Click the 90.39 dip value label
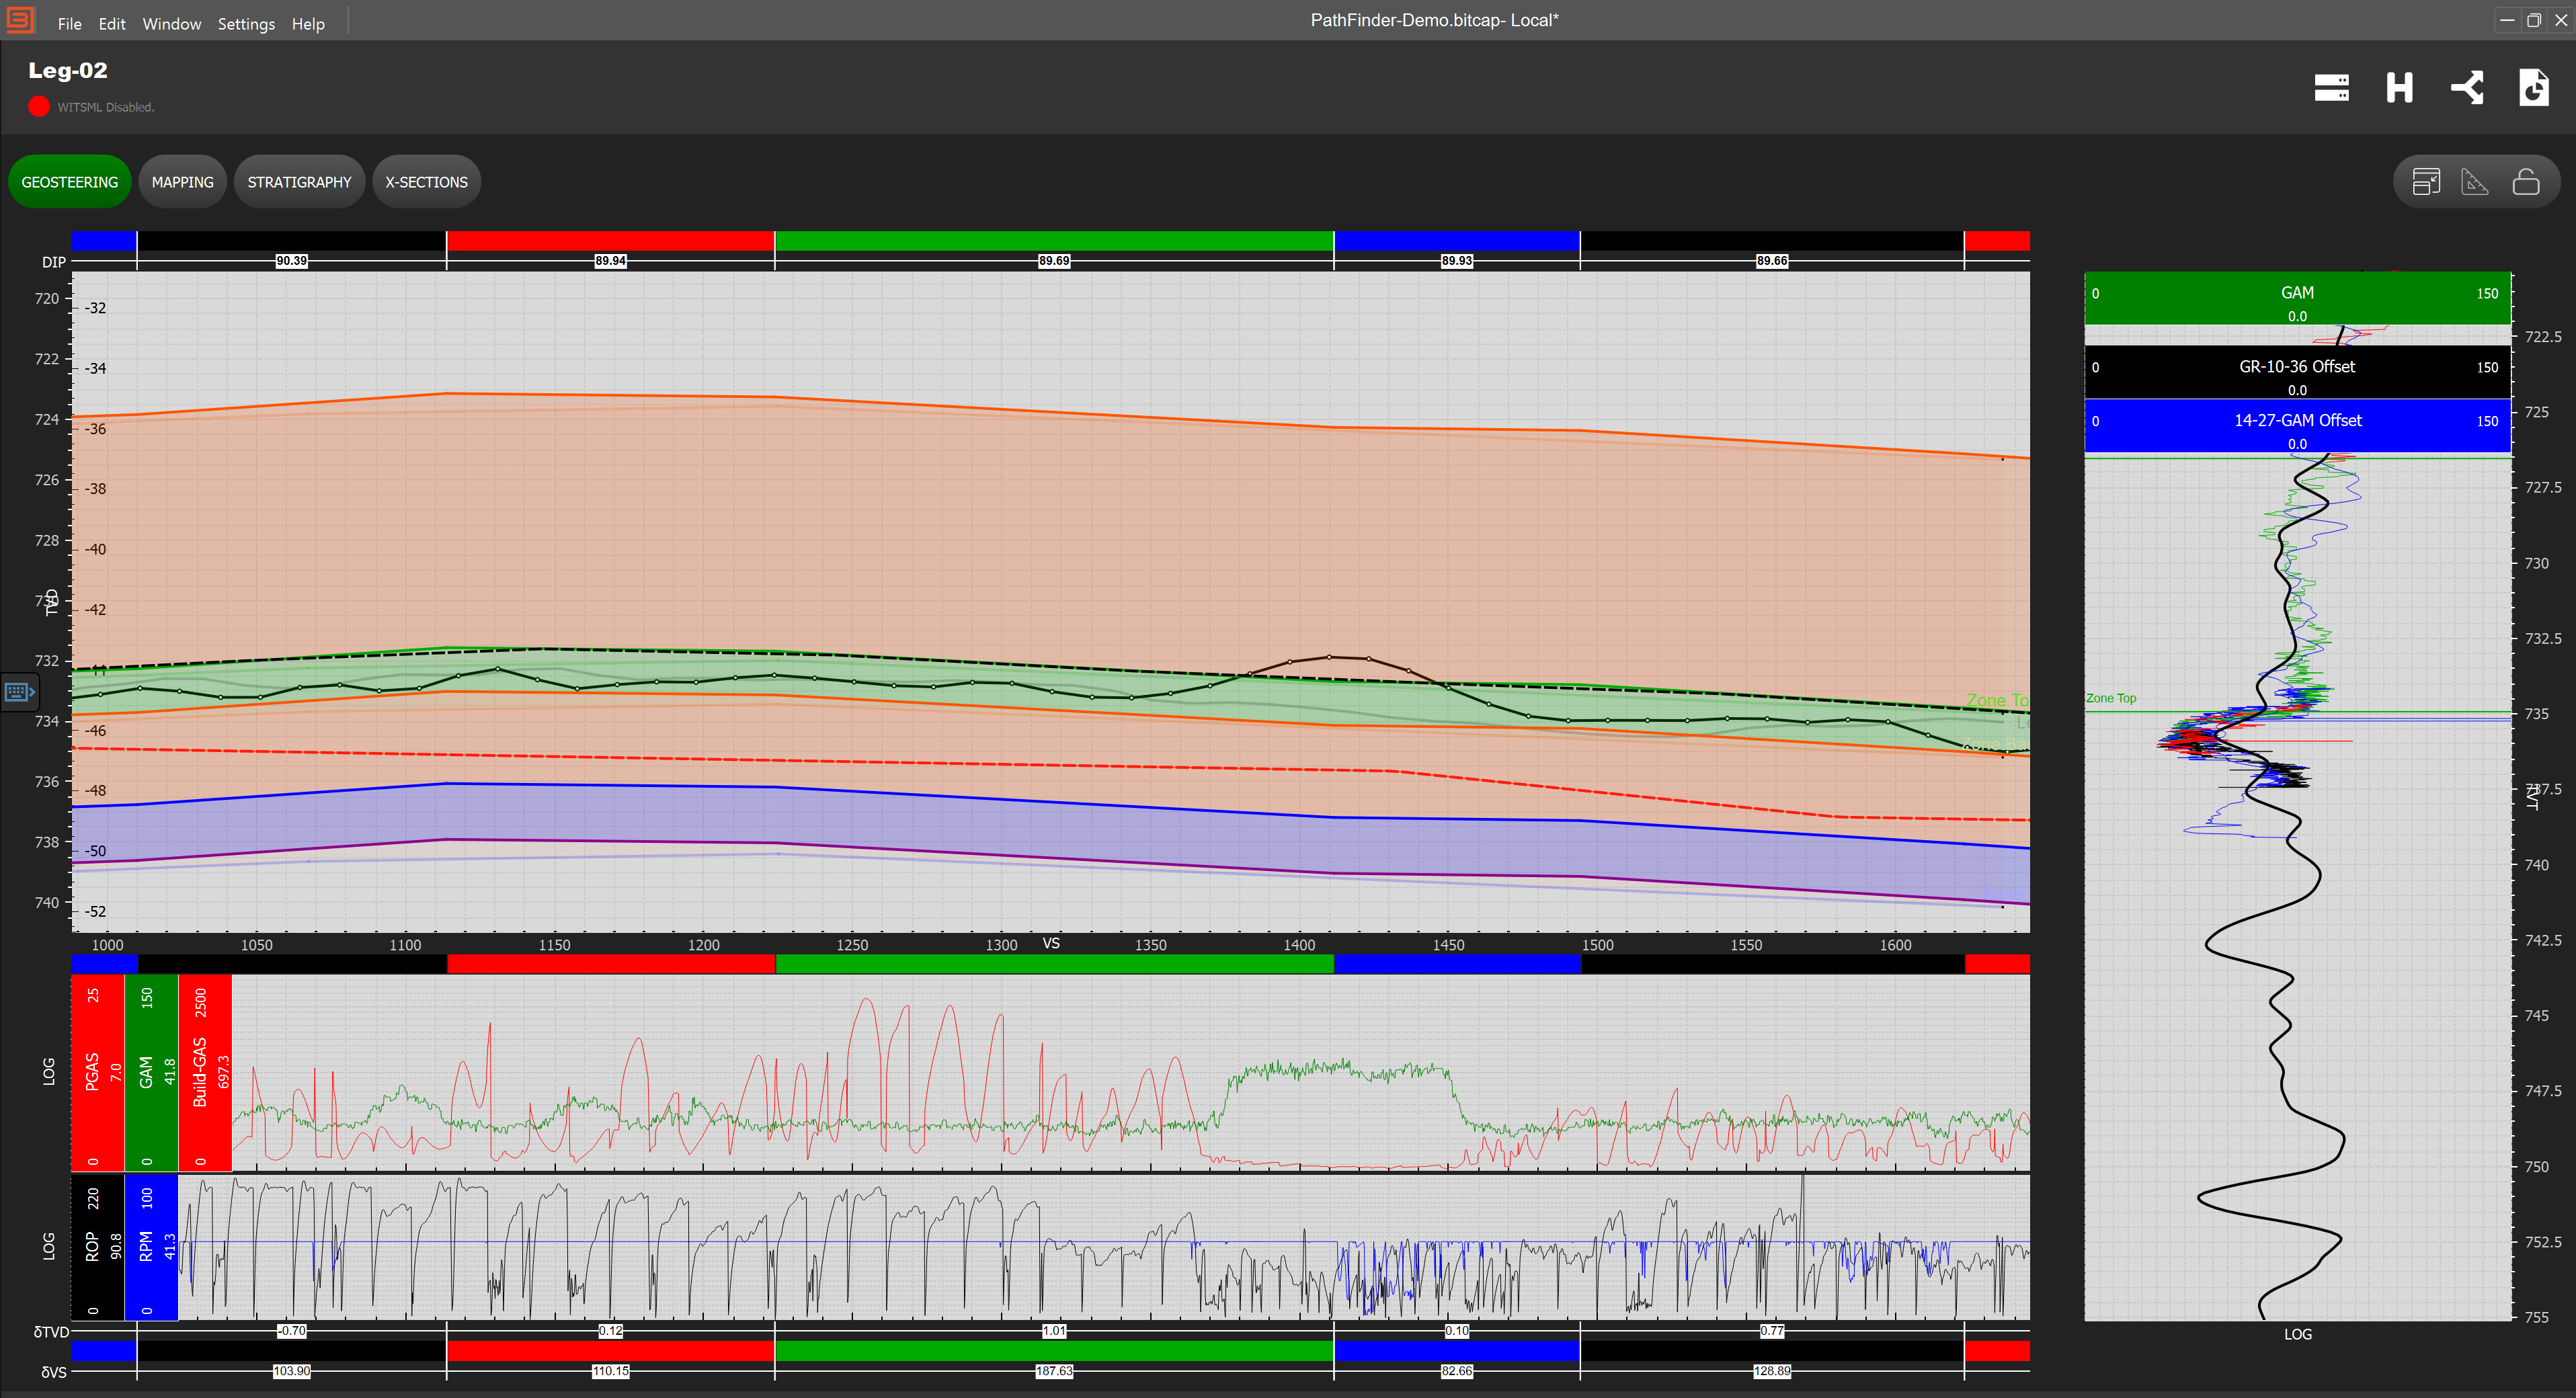 292,261
